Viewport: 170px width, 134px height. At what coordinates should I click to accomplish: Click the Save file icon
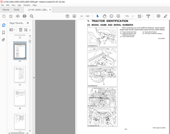point(4,16)
